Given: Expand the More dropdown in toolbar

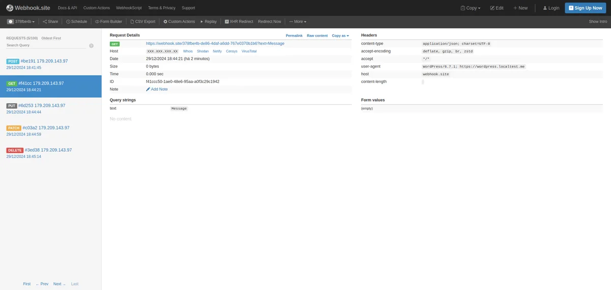Looking at the screenshot, I should (x=298, y=22).
